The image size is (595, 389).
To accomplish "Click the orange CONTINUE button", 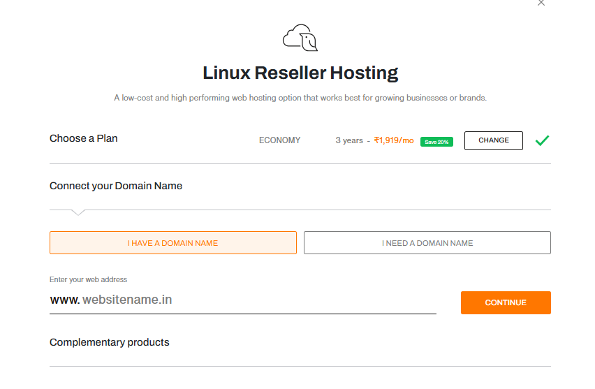I will (506, 302).
